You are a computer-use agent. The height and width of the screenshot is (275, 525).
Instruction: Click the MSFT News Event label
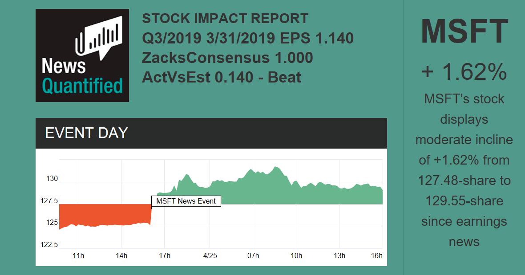pyautogui.click(x=186, y=201)
